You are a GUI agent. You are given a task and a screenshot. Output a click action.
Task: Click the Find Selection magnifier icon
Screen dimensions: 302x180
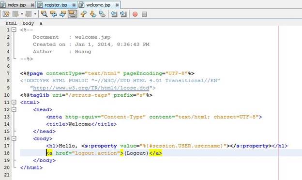pos(45,14)
